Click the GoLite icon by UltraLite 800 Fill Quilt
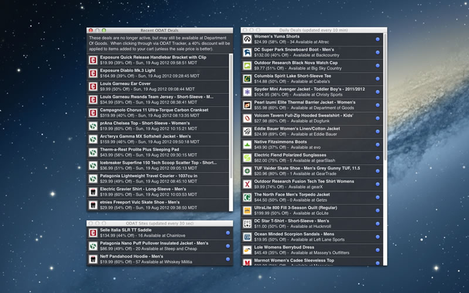This screenshot has height=293, width=469. [x=247, y=210]
